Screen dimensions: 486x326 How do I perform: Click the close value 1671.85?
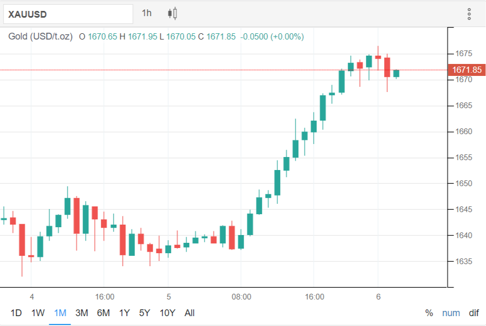tap(221, 36)
